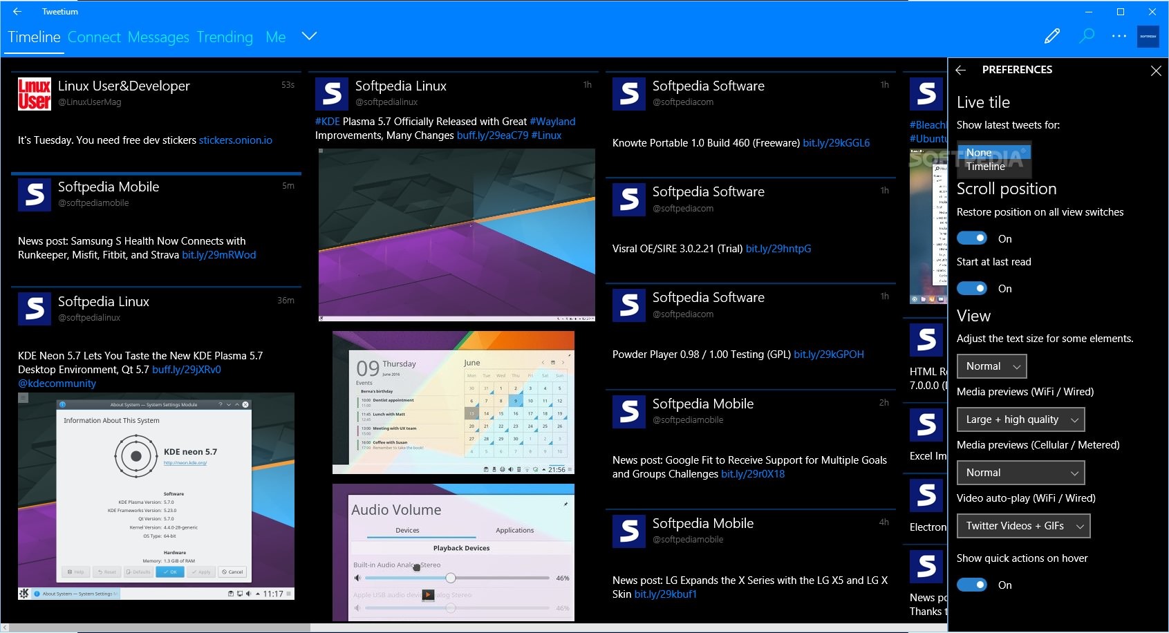Open @kdecommunity mention
This screenshot has height=633, width=1169.
pos(57,384)
